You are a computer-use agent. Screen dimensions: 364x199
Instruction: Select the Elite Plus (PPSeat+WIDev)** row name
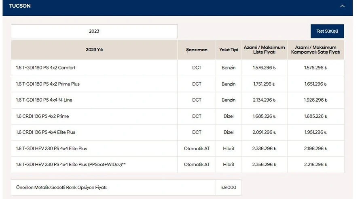(71, 164)
